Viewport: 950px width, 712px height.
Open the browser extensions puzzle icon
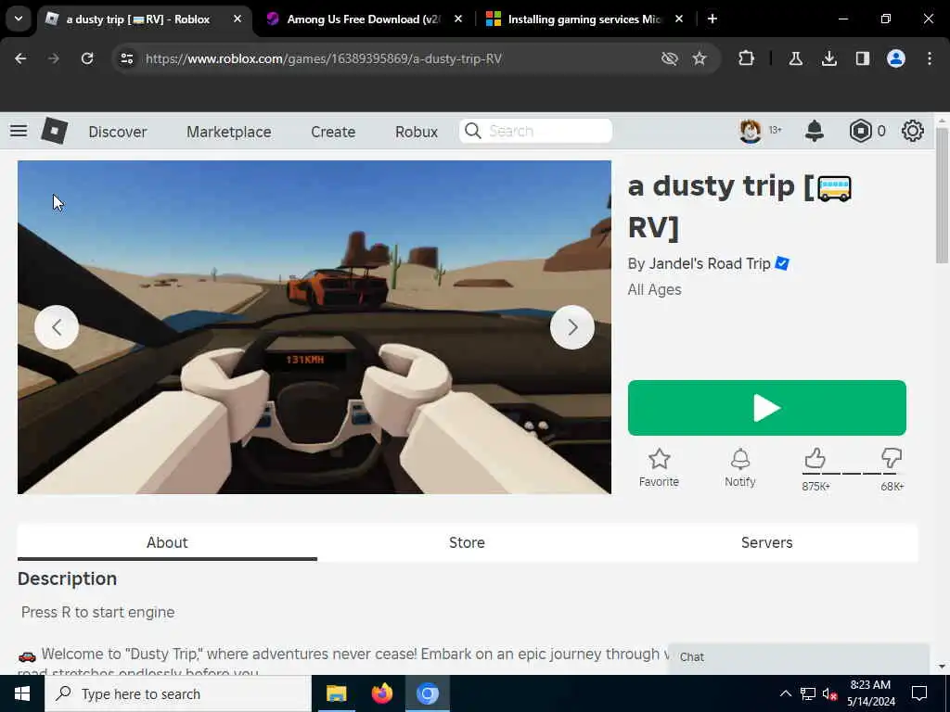[747, 58]
